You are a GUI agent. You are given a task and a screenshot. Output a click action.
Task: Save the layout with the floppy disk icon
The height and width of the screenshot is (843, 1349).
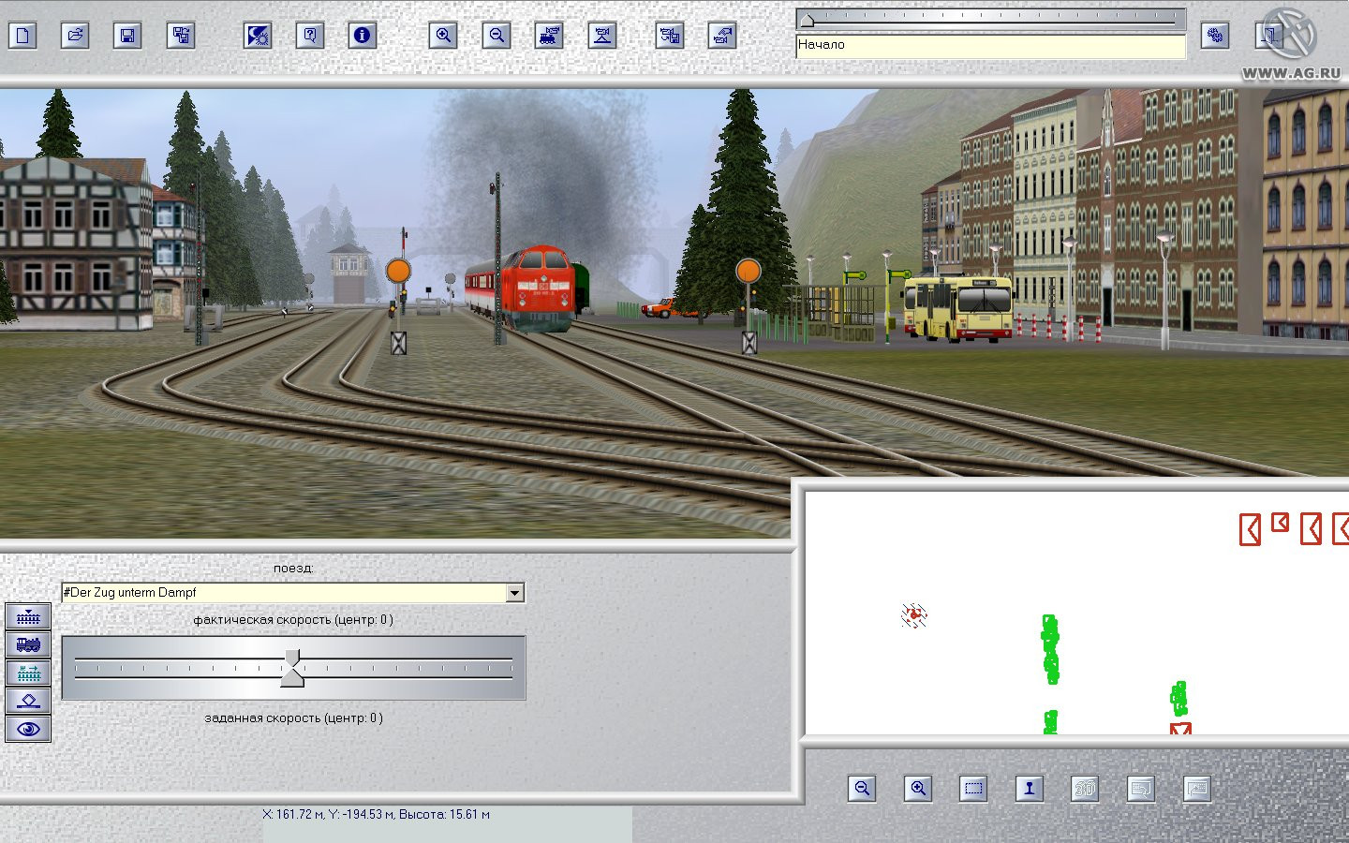tap(127, 36)
